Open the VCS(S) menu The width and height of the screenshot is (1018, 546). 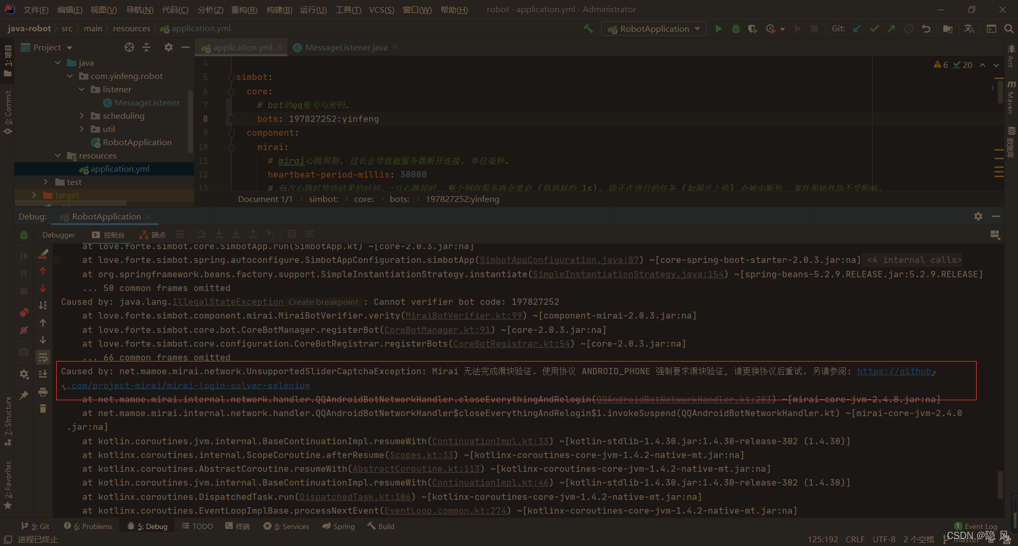coord(381,10)
